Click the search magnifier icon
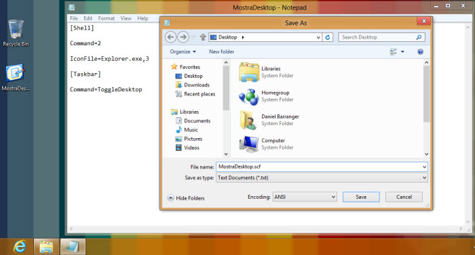This screenshot has width=475, height=255. point(419,37)
